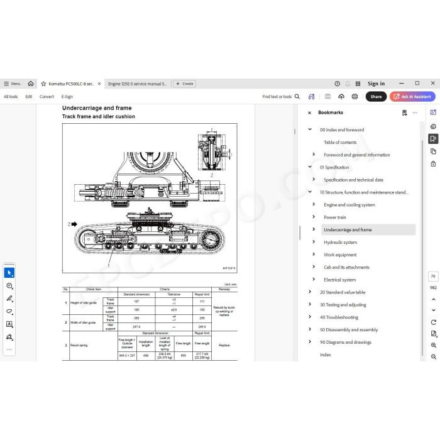Viewport: 440px width, 440px height.
Task: Click Find text or tools search
Action: [281, 97]
